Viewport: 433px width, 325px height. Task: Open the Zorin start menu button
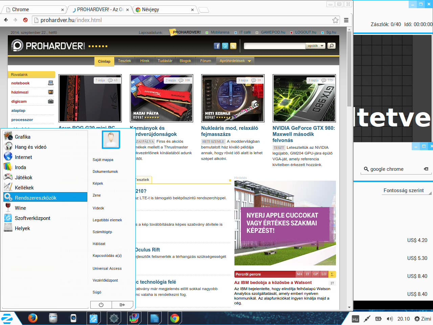[7, 319]
